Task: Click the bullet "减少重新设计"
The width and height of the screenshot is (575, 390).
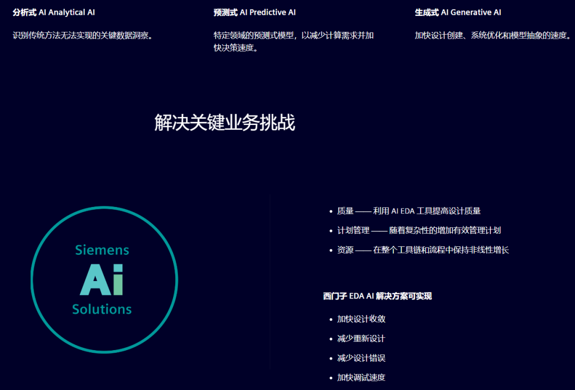Action: click(x=361, y=338)
